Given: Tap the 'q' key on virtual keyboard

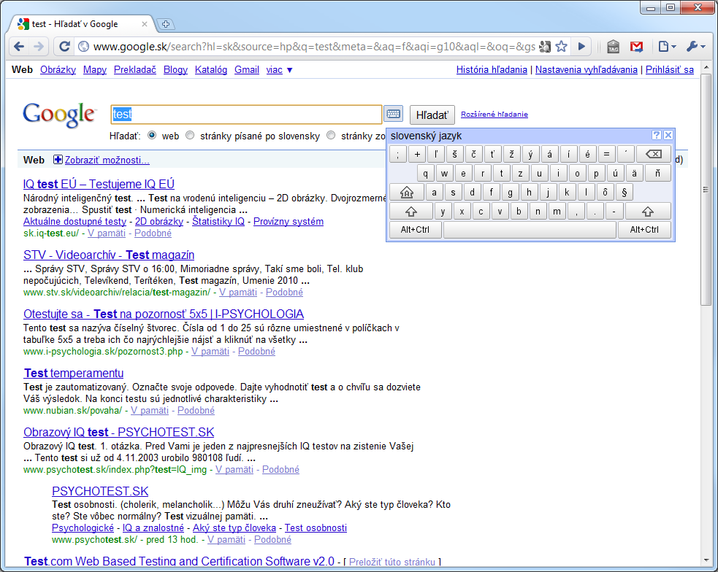Looking at the screenshot, I should (426, 174).
